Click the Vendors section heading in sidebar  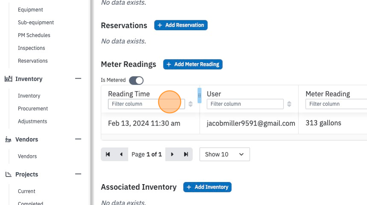(27, 140)
